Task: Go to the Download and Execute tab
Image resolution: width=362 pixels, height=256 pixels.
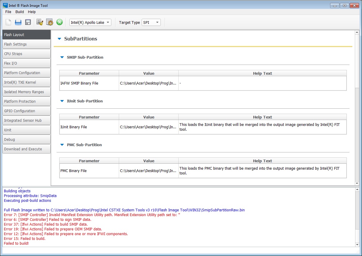Action: (26, 149)
